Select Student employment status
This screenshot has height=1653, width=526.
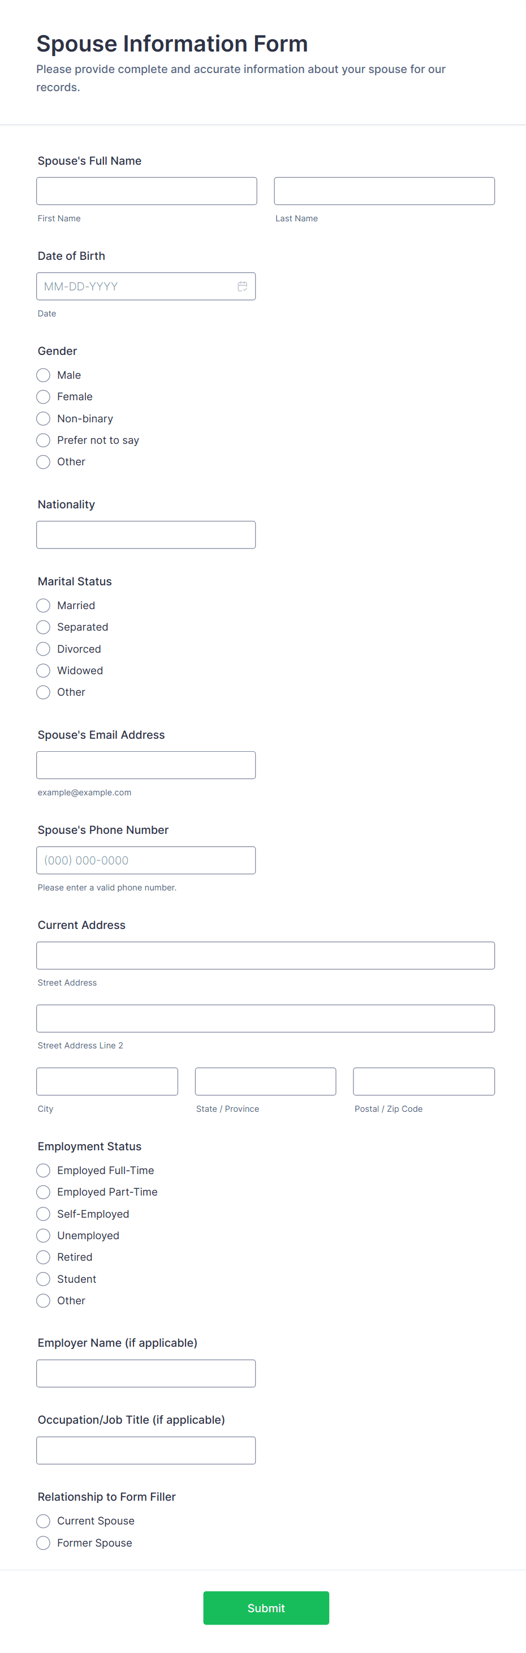point(44,1279)
